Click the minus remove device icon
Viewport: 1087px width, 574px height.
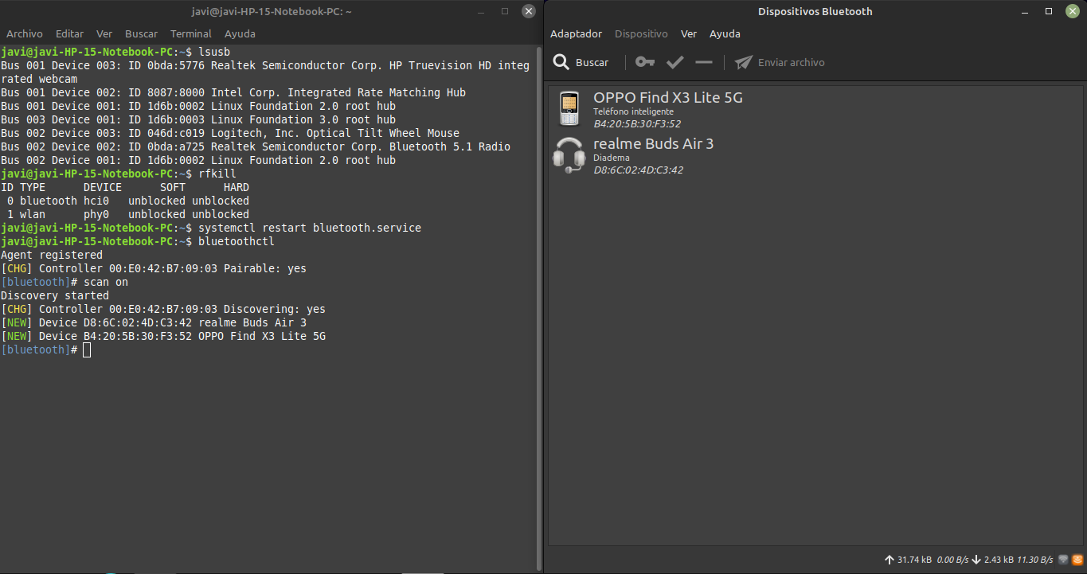704,62
